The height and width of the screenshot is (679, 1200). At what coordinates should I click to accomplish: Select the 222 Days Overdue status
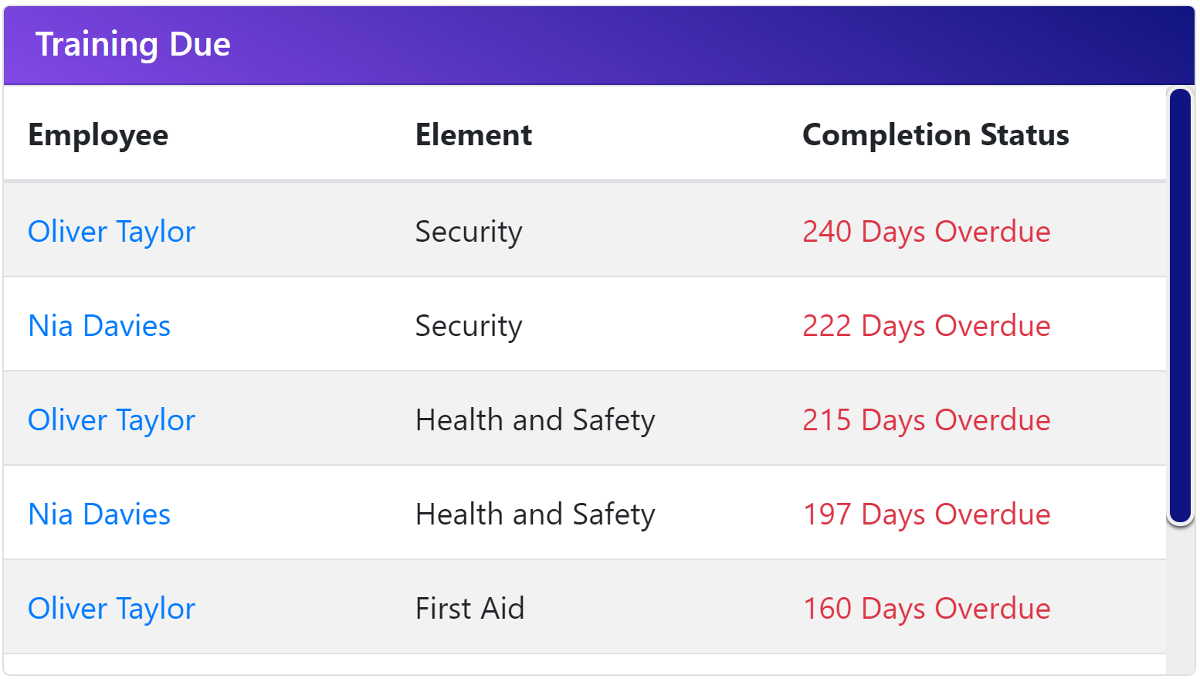click(x=926, y=326)
